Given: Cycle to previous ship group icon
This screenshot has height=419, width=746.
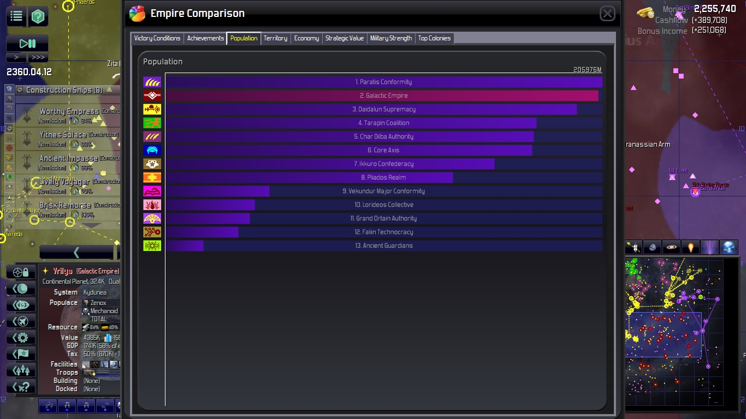Looking at the screenshot, I should point(21,370).
